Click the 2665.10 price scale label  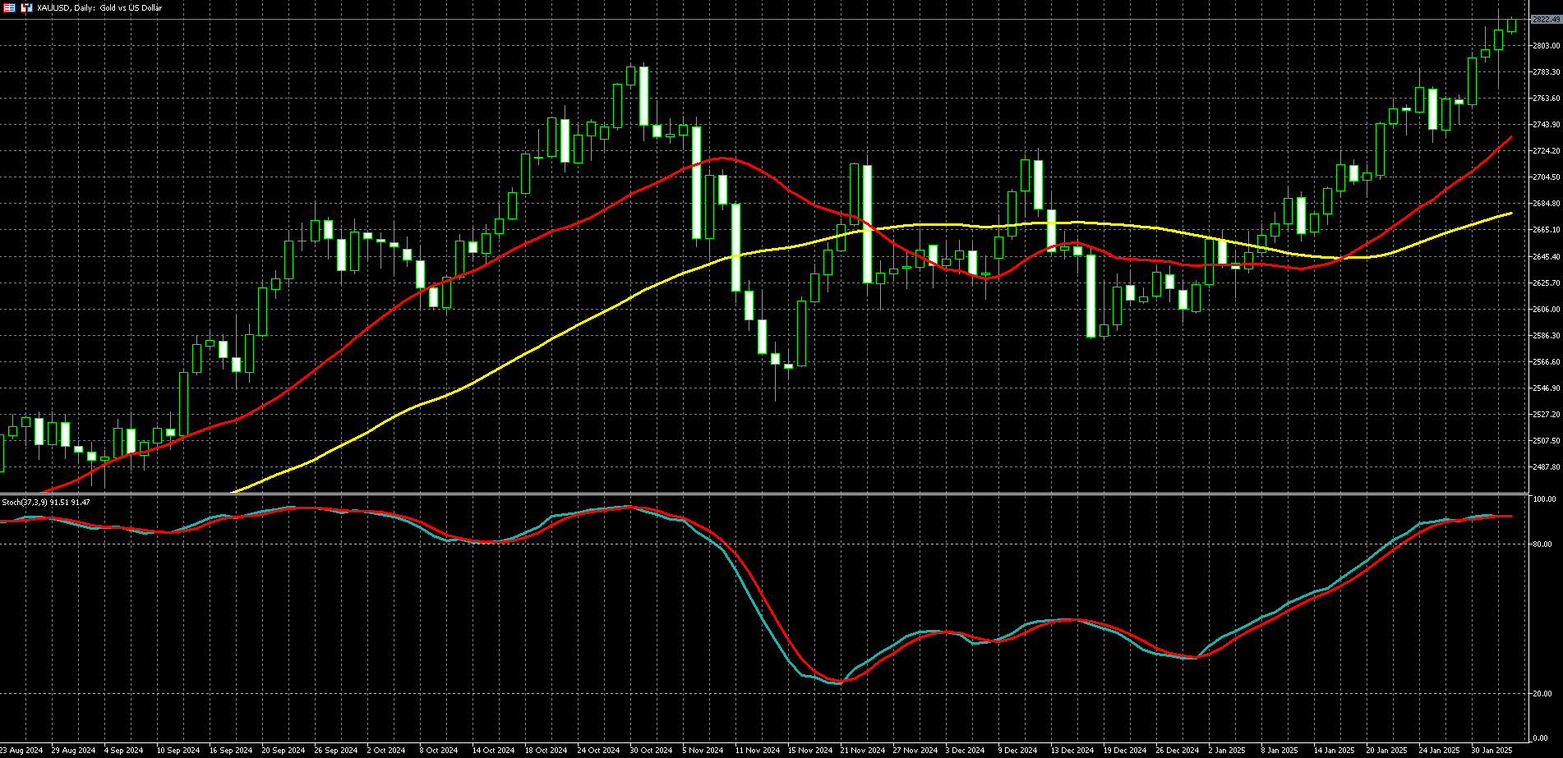click(x=1545, y=230)
